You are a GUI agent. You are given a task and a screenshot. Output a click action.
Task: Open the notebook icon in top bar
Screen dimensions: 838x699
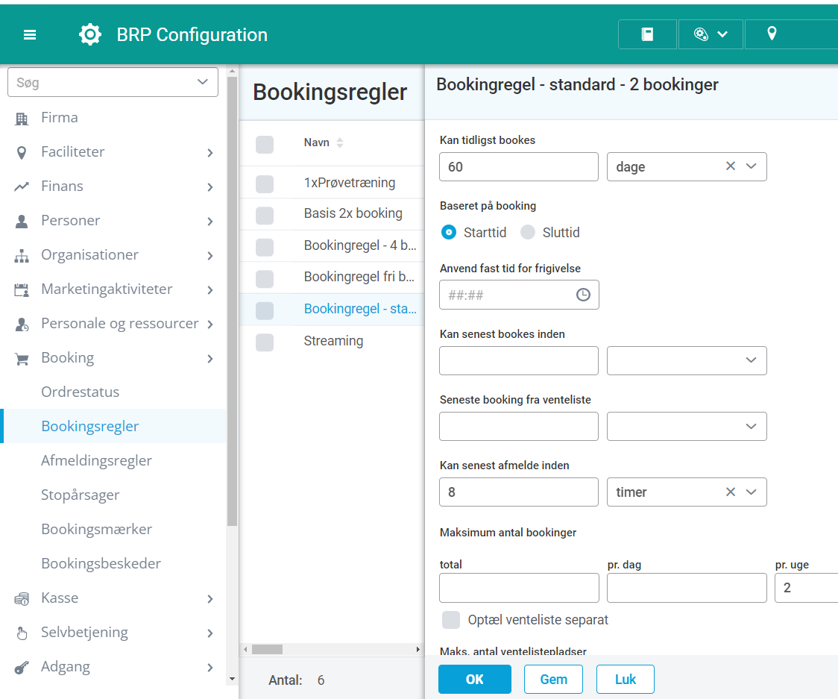pos(647,34)
